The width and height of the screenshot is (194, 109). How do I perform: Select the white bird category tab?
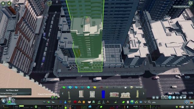tap(125, 88)
